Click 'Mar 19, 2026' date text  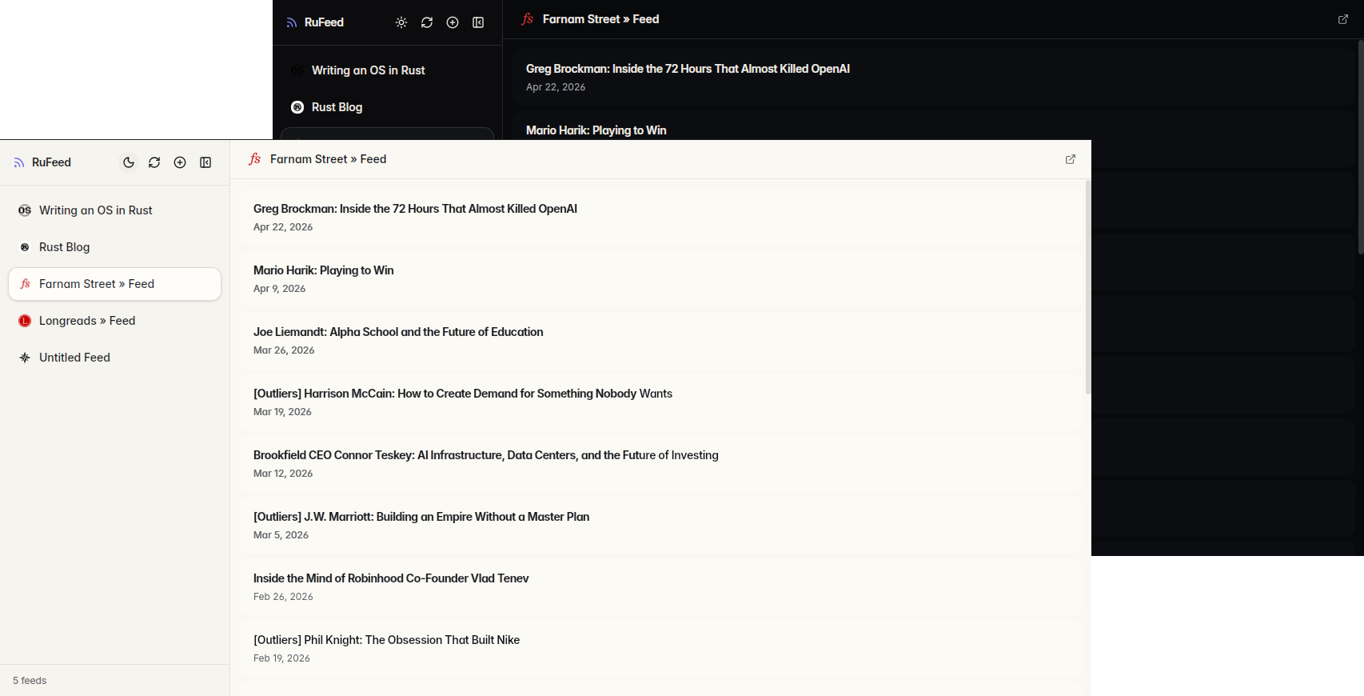point(282,412)
